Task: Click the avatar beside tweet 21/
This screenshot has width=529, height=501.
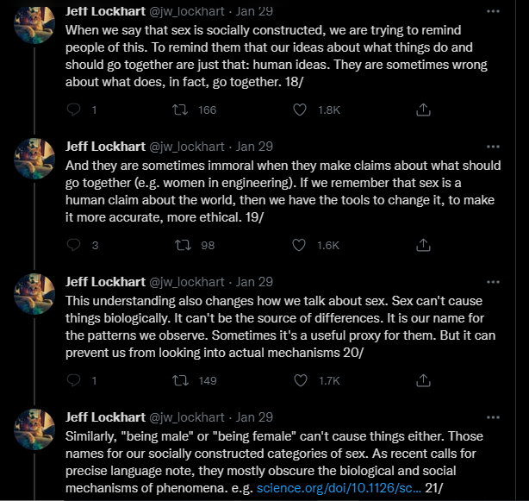Action: tap(34, 429)
